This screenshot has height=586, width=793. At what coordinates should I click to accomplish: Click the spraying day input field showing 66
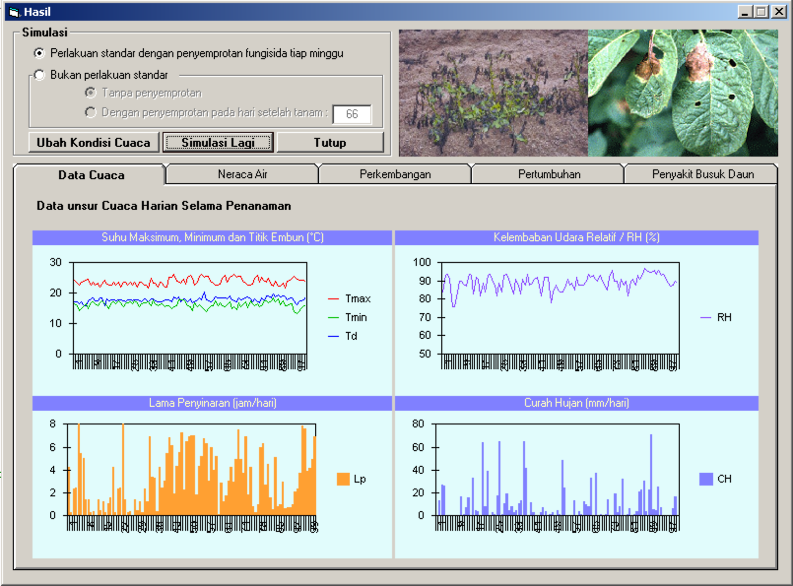pyautogui.click(x=352, y=114)
